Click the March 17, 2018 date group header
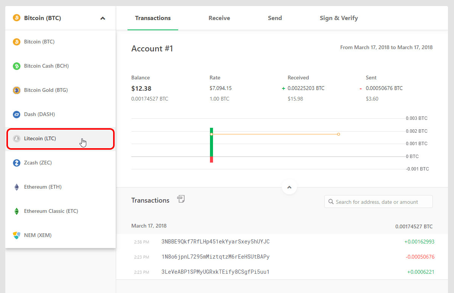The image size is (454, 293). (149, 226)
